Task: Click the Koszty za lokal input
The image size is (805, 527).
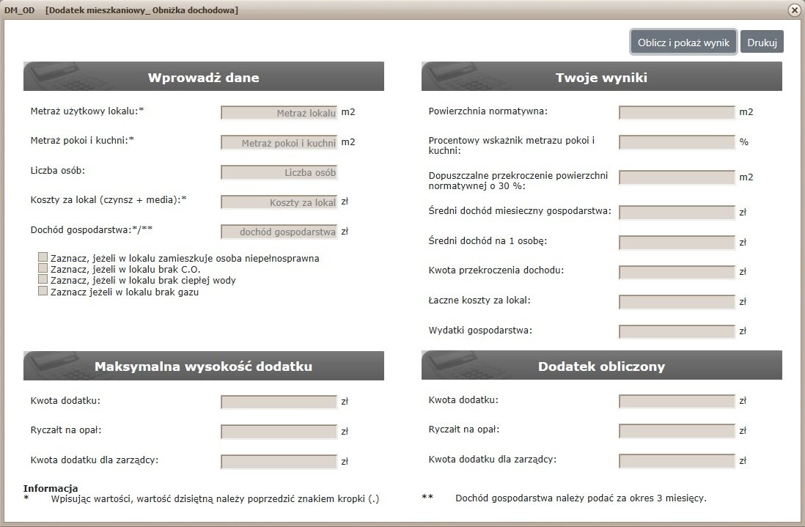Action: pos(279,202)
